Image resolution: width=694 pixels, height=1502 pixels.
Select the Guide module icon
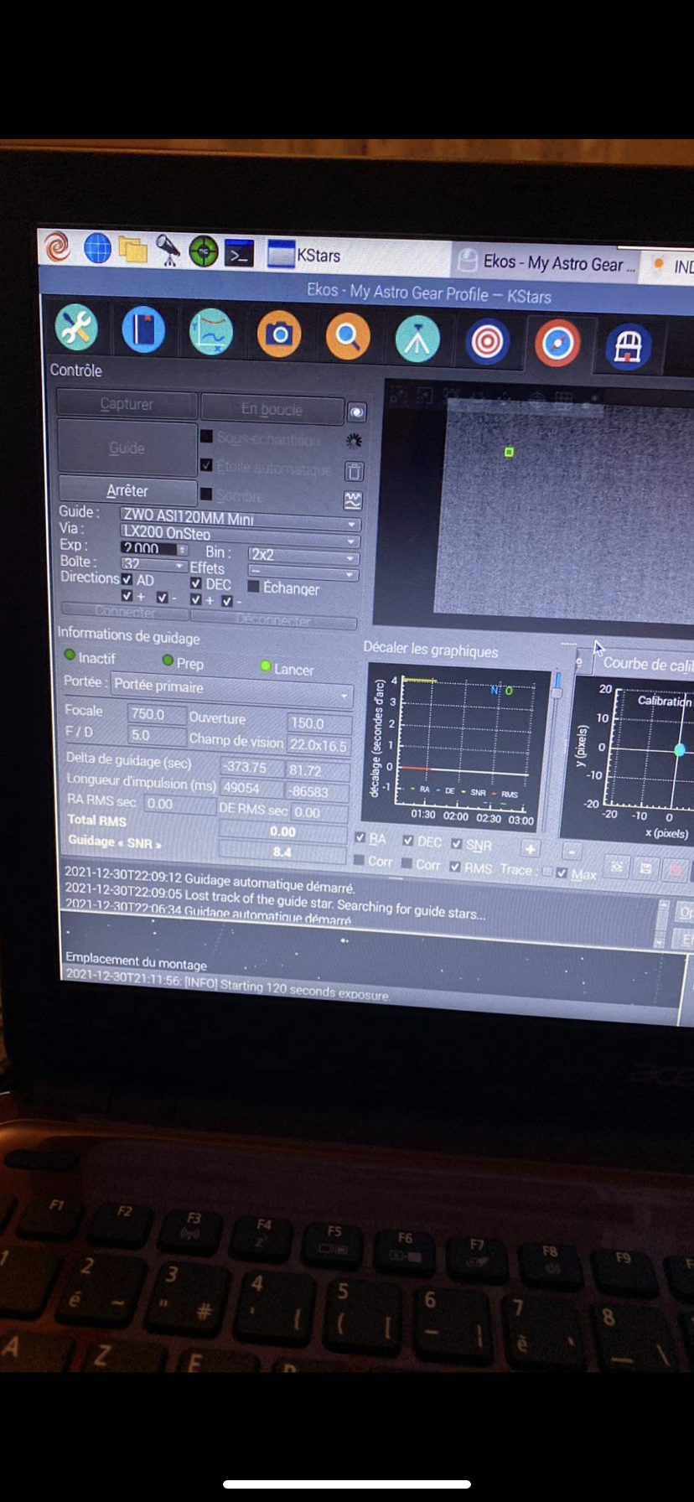coord(557,344)
